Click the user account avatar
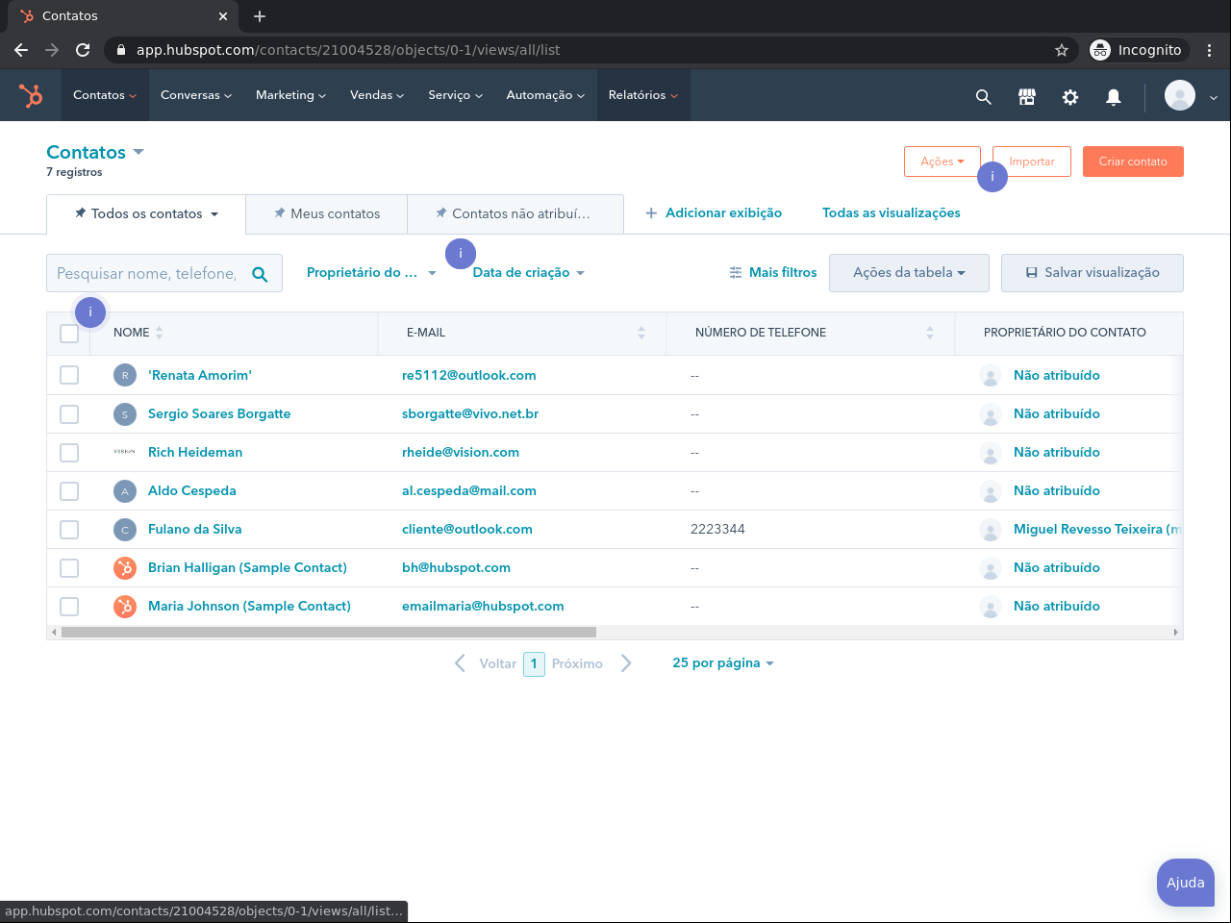1231x923 pixels. coord(1180,95)
